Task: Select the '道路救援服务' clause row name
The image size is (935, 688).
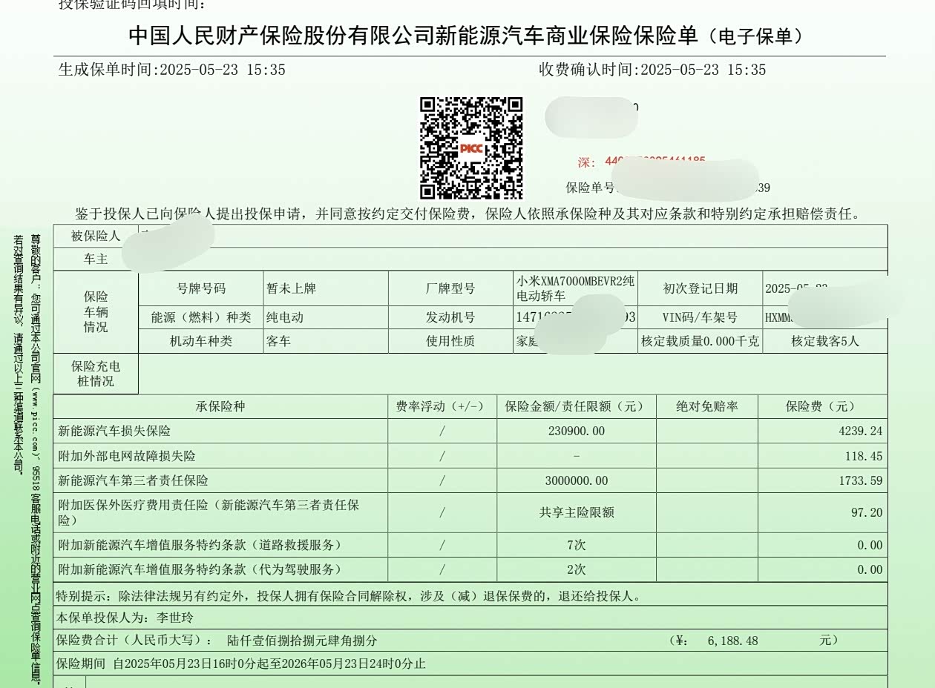Action: (x=200, y=545)
